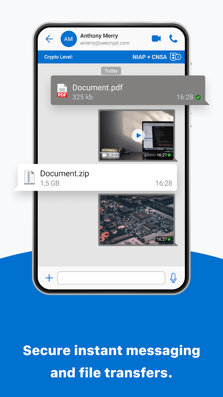Tap the NIAP + CNSA crypto label
This screenshot has height=397, width=223.
tap(150, 57)
